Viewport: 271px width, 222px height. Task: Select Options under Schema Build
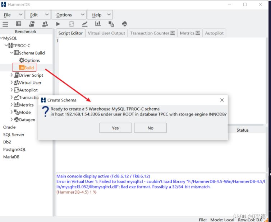32,60
